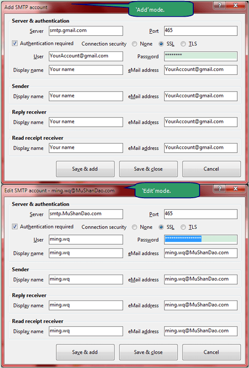Close the Add SMTP account dialog
This screenshot has width=249, height=368.
[236, 5]
